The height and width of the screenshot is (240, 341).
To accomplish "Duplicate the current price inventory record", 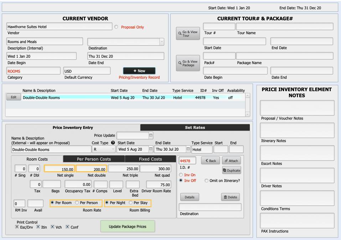I will click(x=232, y=170).
